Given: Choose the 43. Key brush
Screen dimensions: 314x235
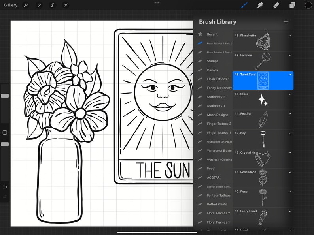Looking at the screenshot, I should 263,139.
